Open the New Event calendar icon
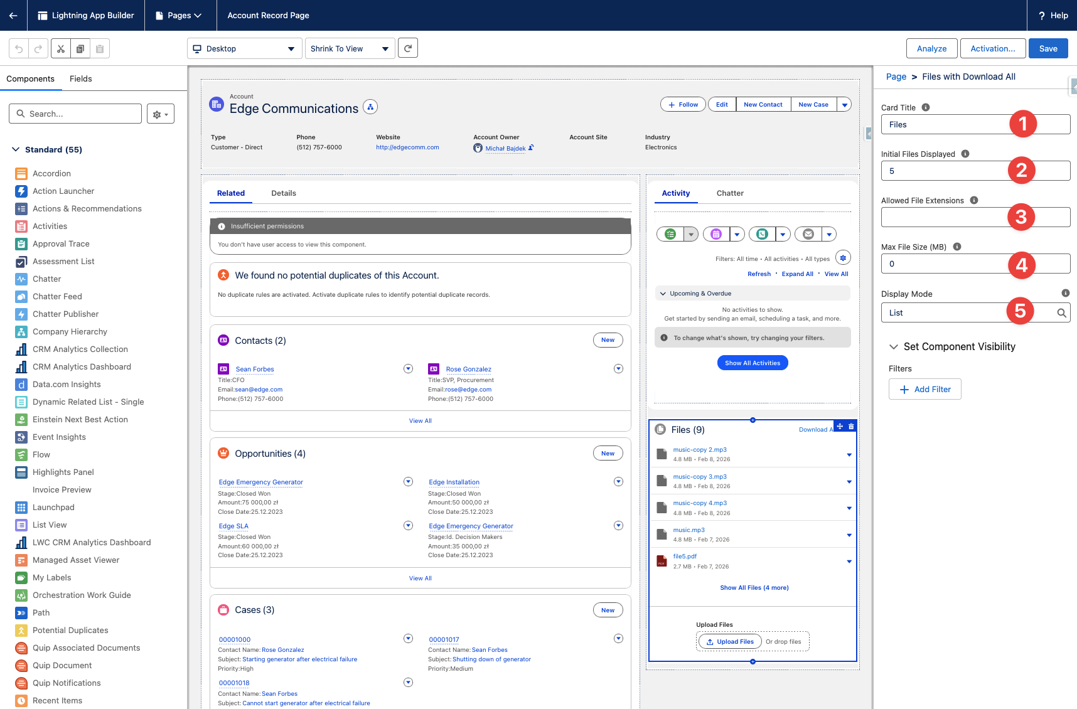1077x709 pixels. 715,233
